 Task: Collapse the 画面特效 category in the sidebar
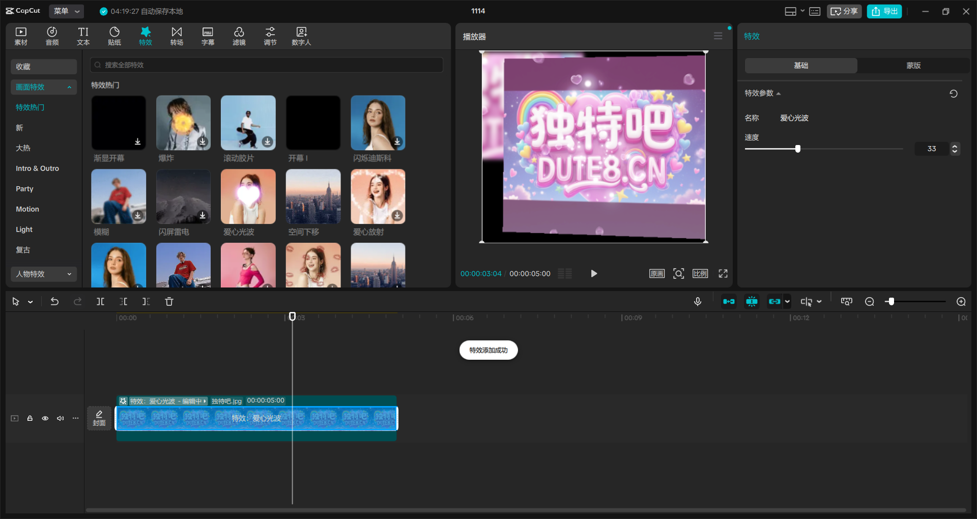(x=69, y=87)
